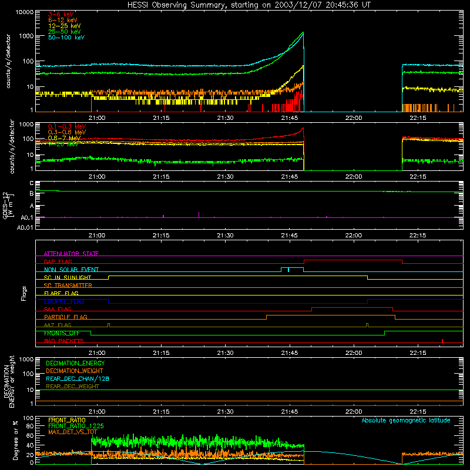Click the FRONT_RATIO legend label
470x470 pixels.
click(x=67, y=420)
